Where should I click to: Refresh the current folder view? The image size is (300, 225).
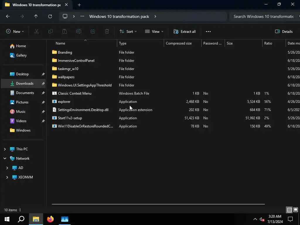click(x=50, y=16)
